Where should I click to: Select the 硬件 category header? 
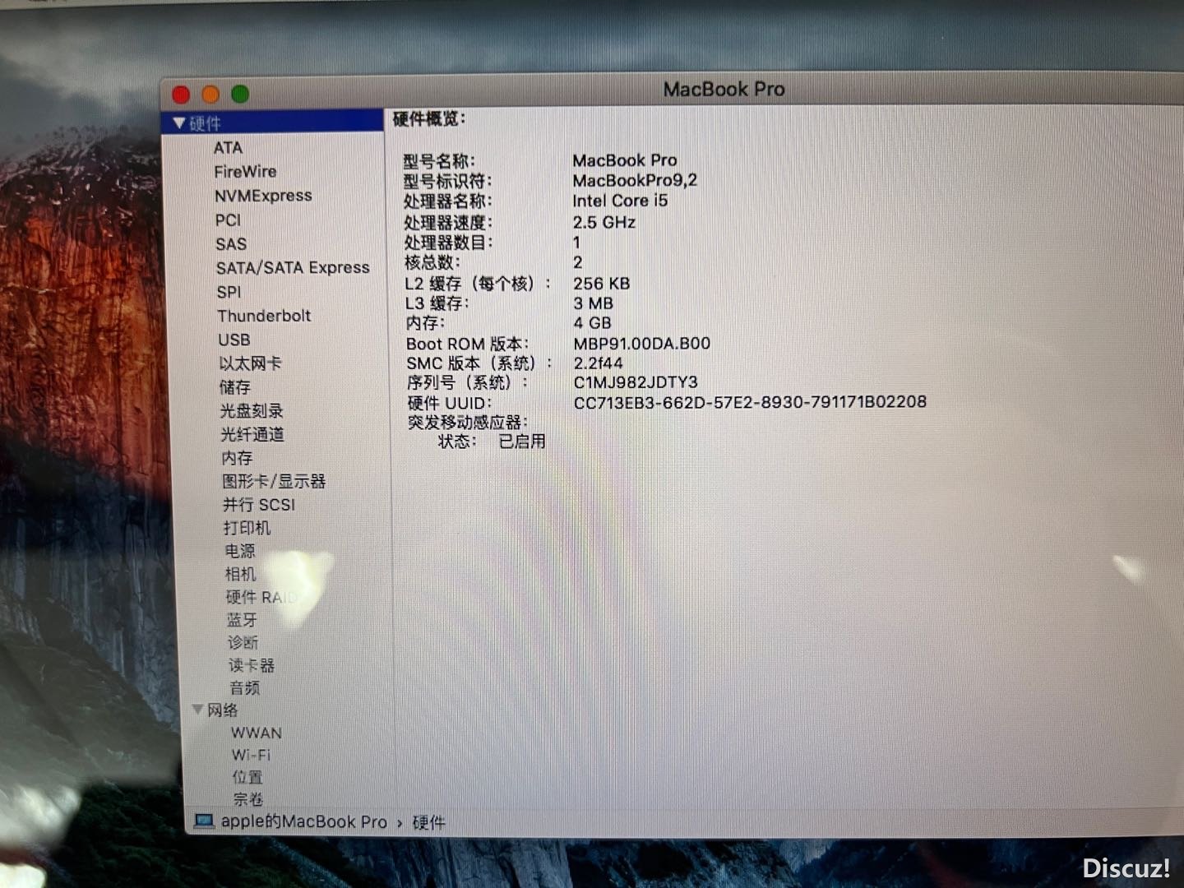click(206, 123)
